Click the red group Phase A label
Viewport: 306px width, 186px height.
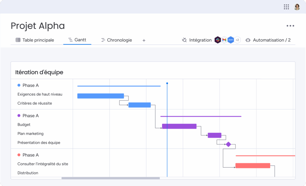[x=31, y=155]
